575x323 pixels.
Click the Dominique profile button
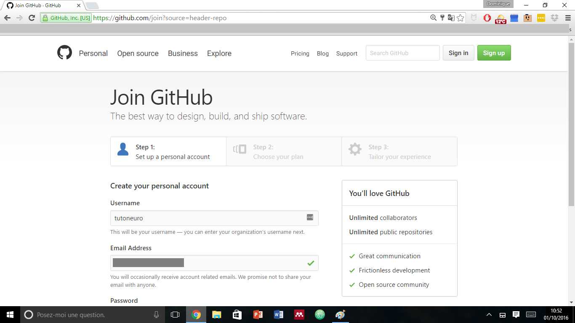pos(498,4)
